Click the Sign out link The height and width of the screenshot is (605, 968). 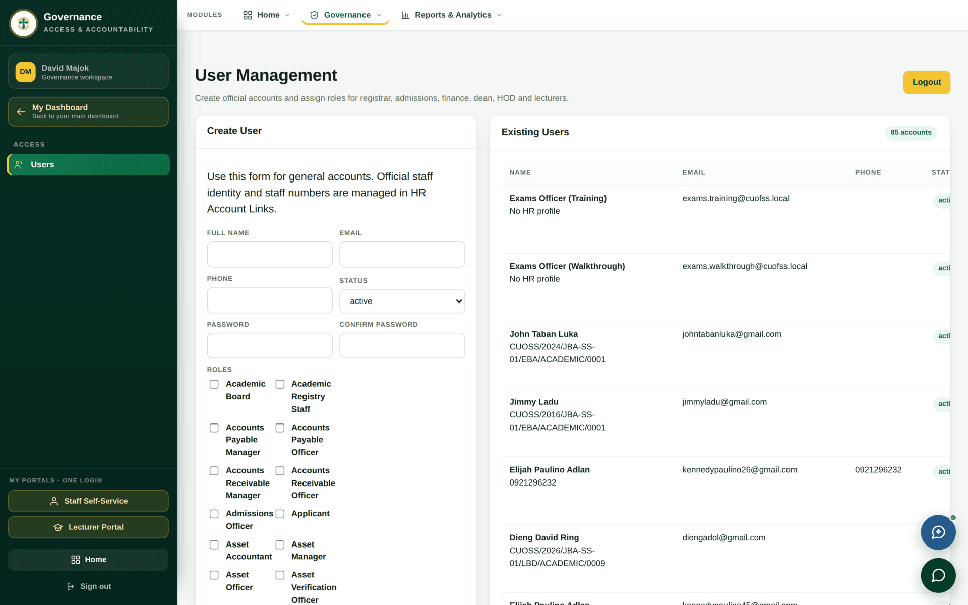click(89, 586)
